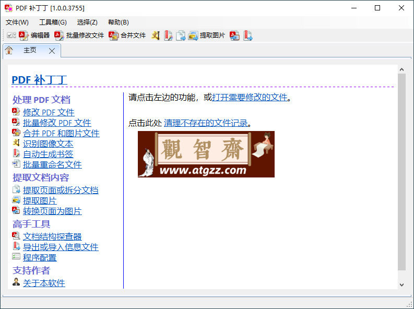
Task: Click the 提取页面或拆分文档 link
Action: 61,191
